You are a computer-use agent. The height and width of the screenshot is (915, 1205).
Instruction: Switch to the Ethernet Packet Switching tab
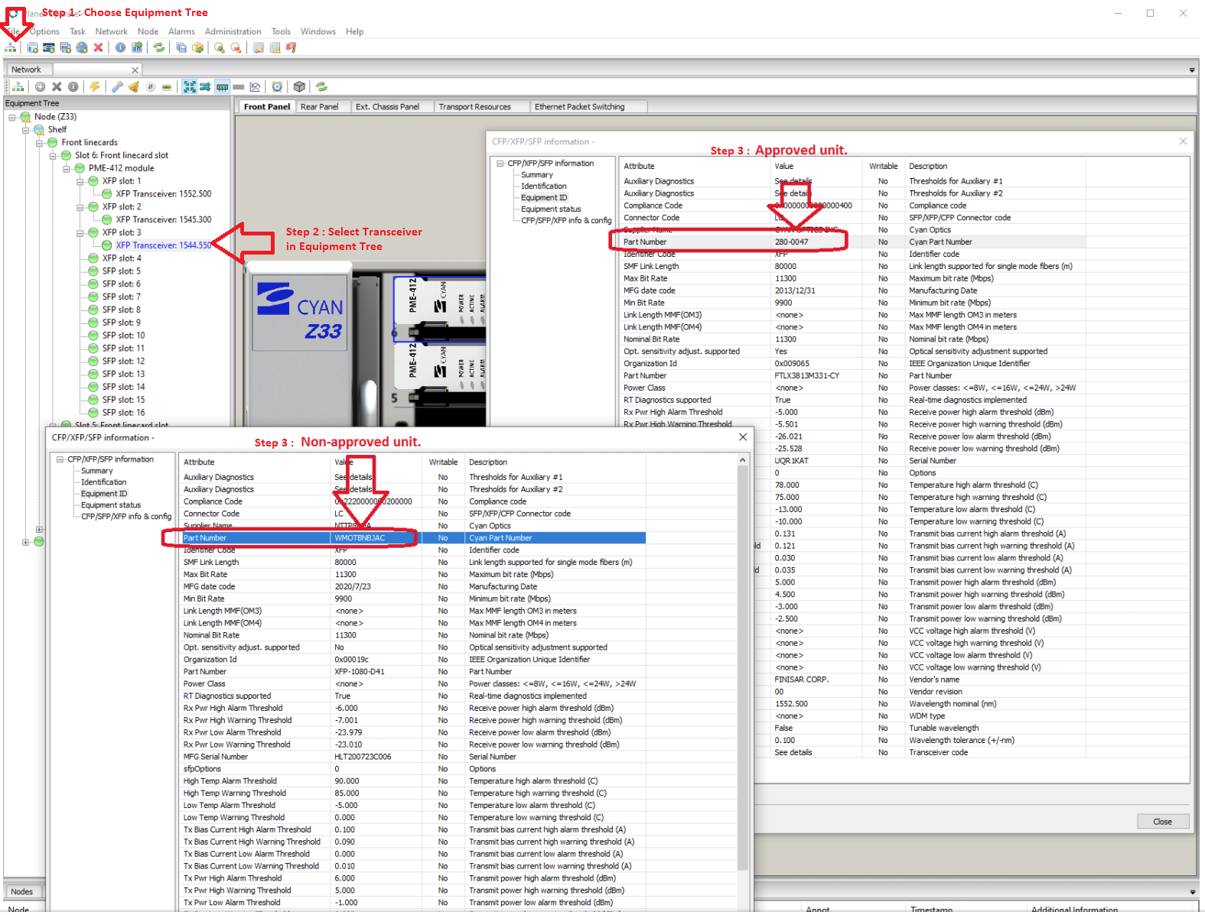[579, 107]
